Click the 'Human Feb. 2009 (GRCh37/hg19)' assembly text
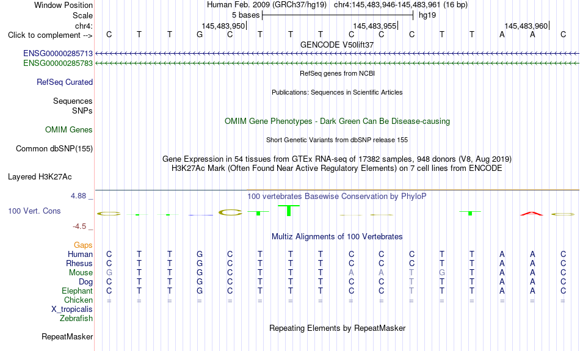This screenshot has width=580, height=351. click(x=267, y=5)
